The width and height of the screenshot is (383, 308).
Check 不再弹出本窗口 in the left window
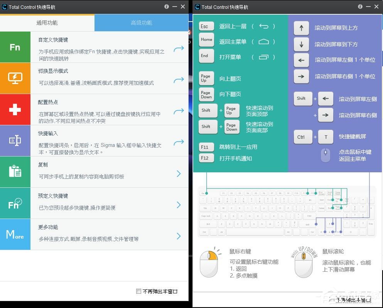[x=138, y=291]
